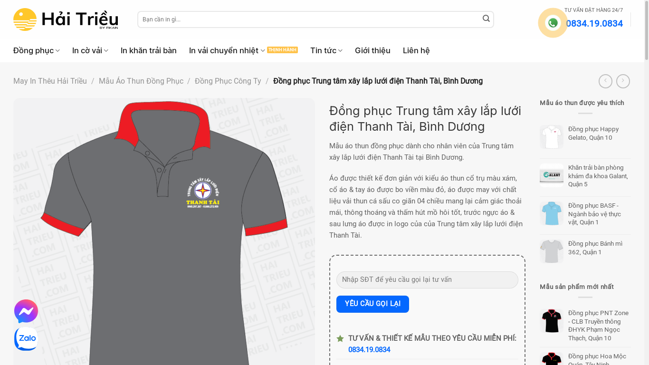649x365 pixels.
Task: Open In vải chuyển nhiệt menu item
Action: (x=224, y=50)
